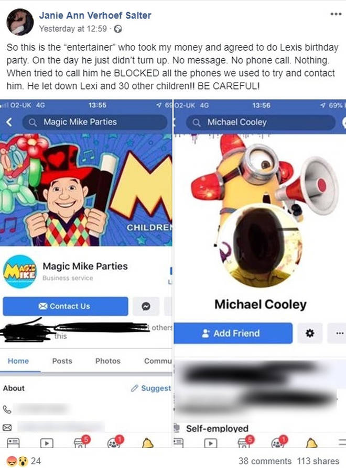
Task: Click the Contact Us button
Action: 66,306
